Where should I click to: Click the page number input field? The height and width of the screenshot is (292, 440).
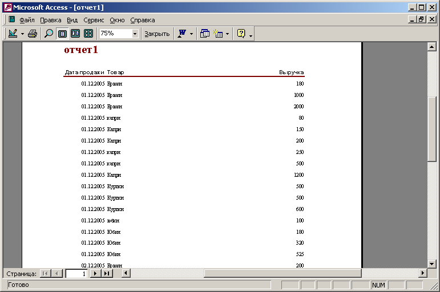[x=76, y=274]
